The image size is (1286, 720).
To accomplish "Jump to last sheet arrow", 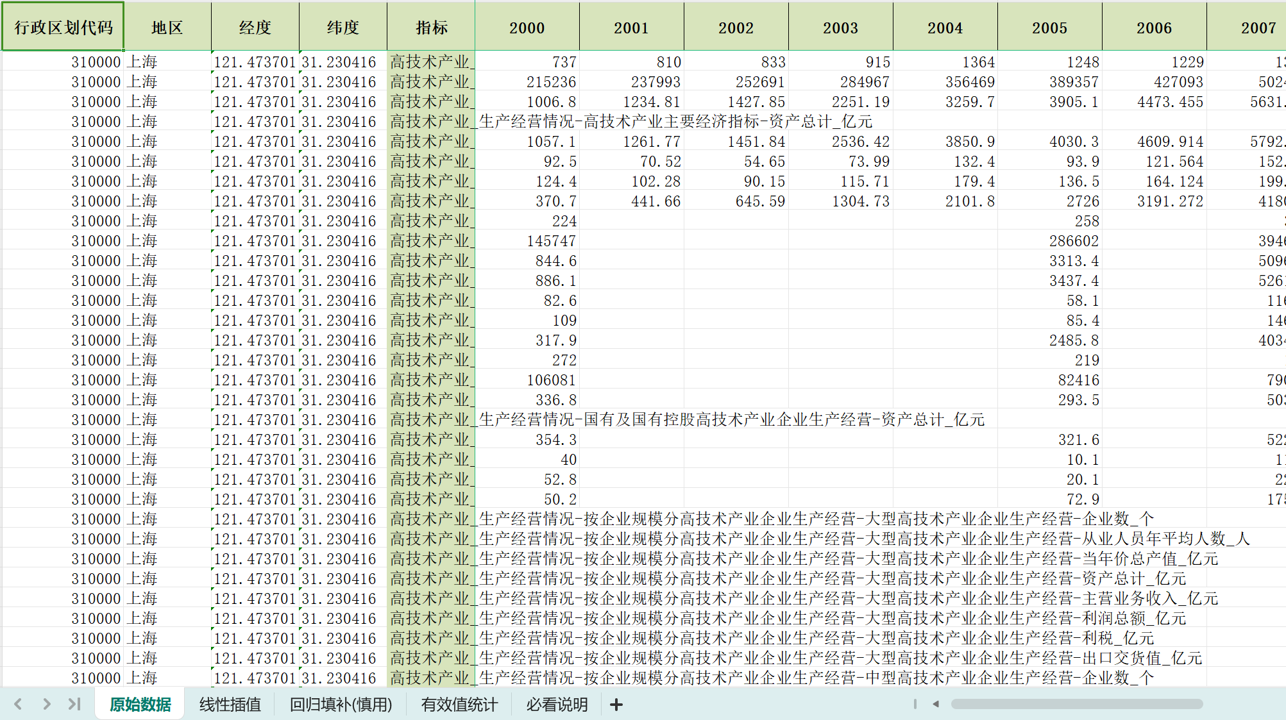I will [74, 704].
